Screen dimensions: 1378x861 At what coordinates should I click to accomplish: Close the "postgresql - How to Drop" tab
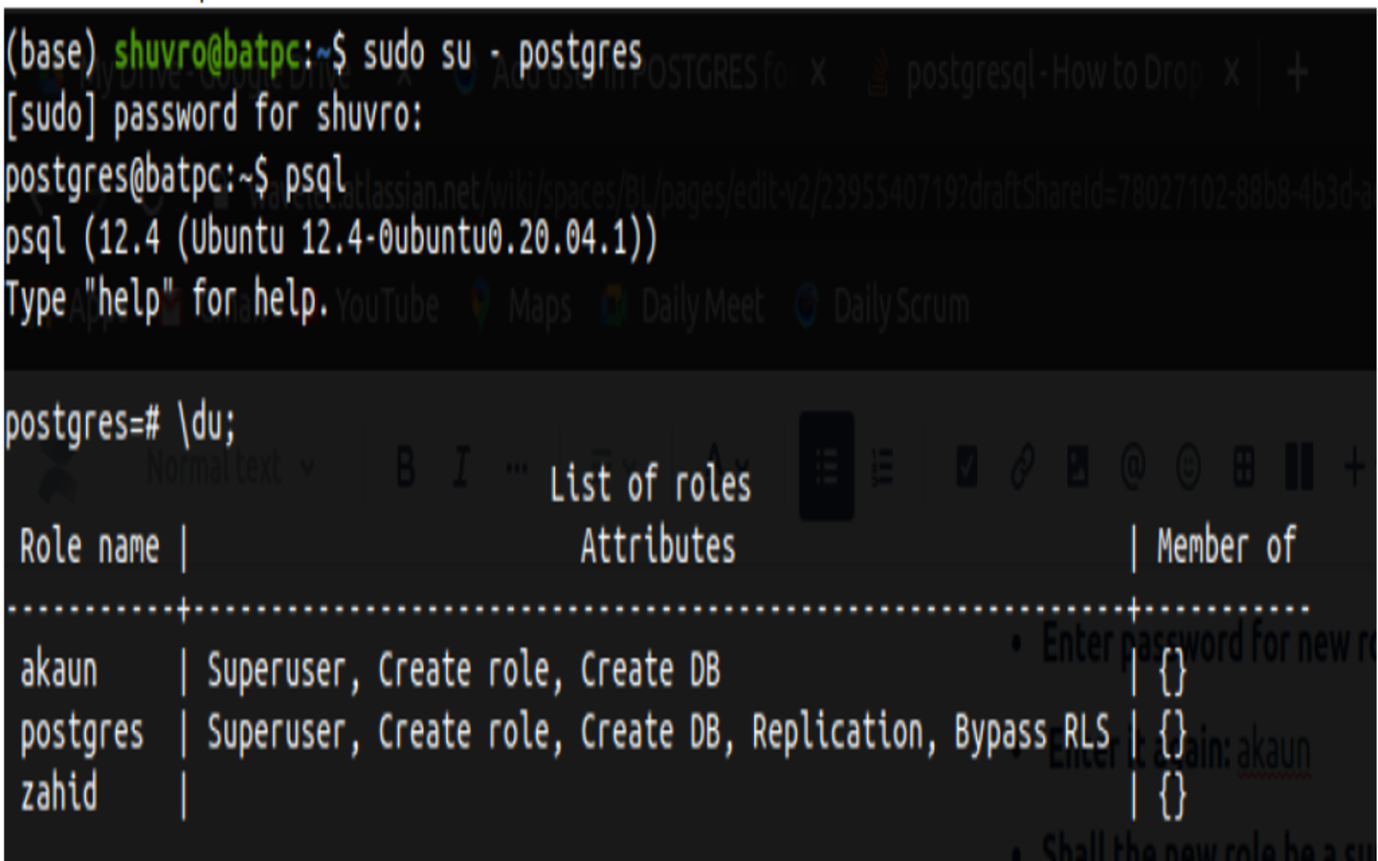pos(1233,72)
